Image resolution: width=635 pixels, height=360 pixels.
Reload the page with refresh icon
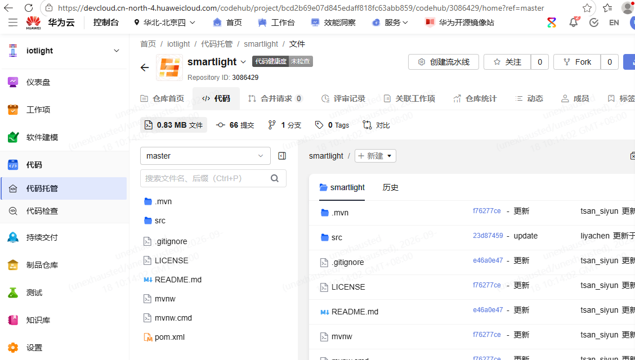(x=28, y=8)
